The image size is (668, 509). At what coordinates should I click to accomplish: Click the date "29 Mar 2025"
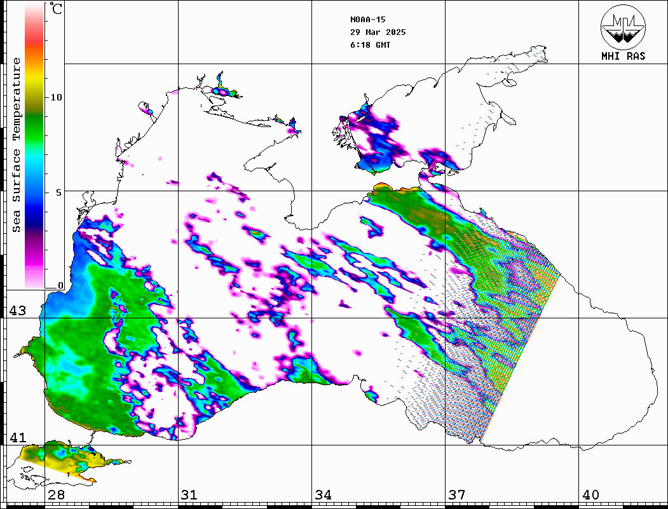coord(378,32)
